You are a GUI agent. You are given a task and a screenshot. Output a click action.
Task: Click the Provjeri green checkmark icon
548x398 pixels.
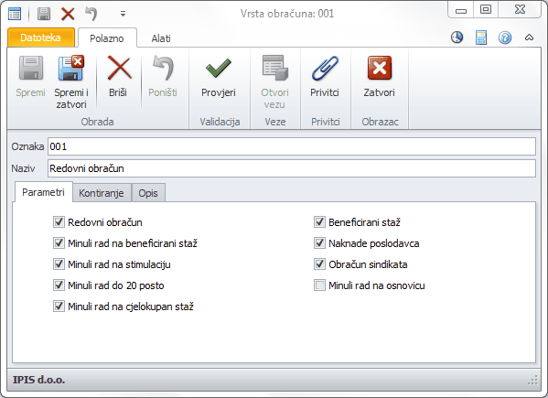pyautogui.click(x=219, y=68)
